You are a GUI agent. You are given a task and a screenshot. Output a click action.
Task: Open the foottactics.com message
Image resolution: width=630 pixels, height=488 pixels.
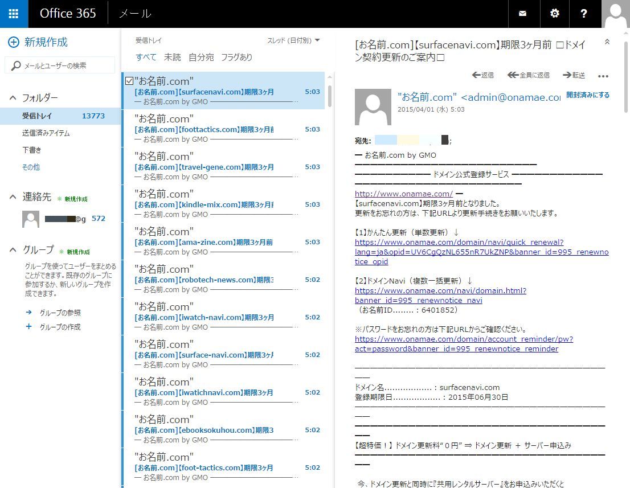coord(223,128)
